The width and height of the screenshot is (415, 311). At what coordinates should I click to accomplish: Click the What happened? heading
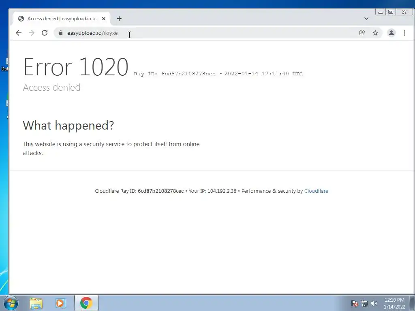pos(68,126)
